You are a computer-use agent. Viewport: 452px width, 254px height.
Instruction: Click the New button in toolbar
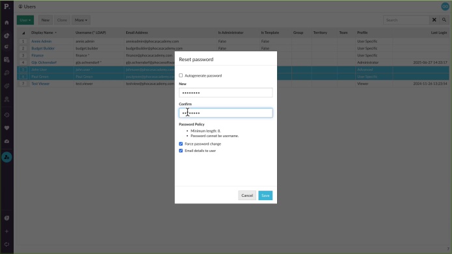tap(46, 20)
